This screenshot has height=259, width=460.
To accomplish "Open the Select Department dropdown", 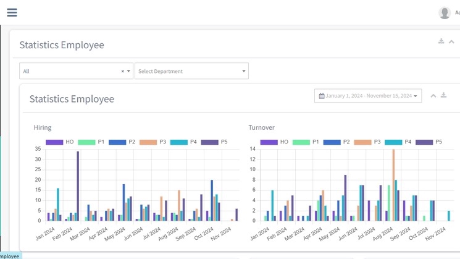I will point(191,71).
